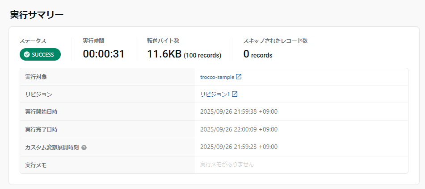425x189 pixels.
Task: Click the 実行メモ placeholder text
Action: tap(227, 164)
